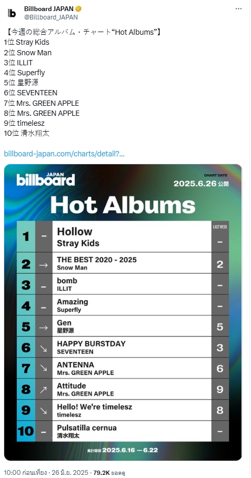Open the billboard-japan.com charts detail link
251x478 pixels.
[64, 154]
